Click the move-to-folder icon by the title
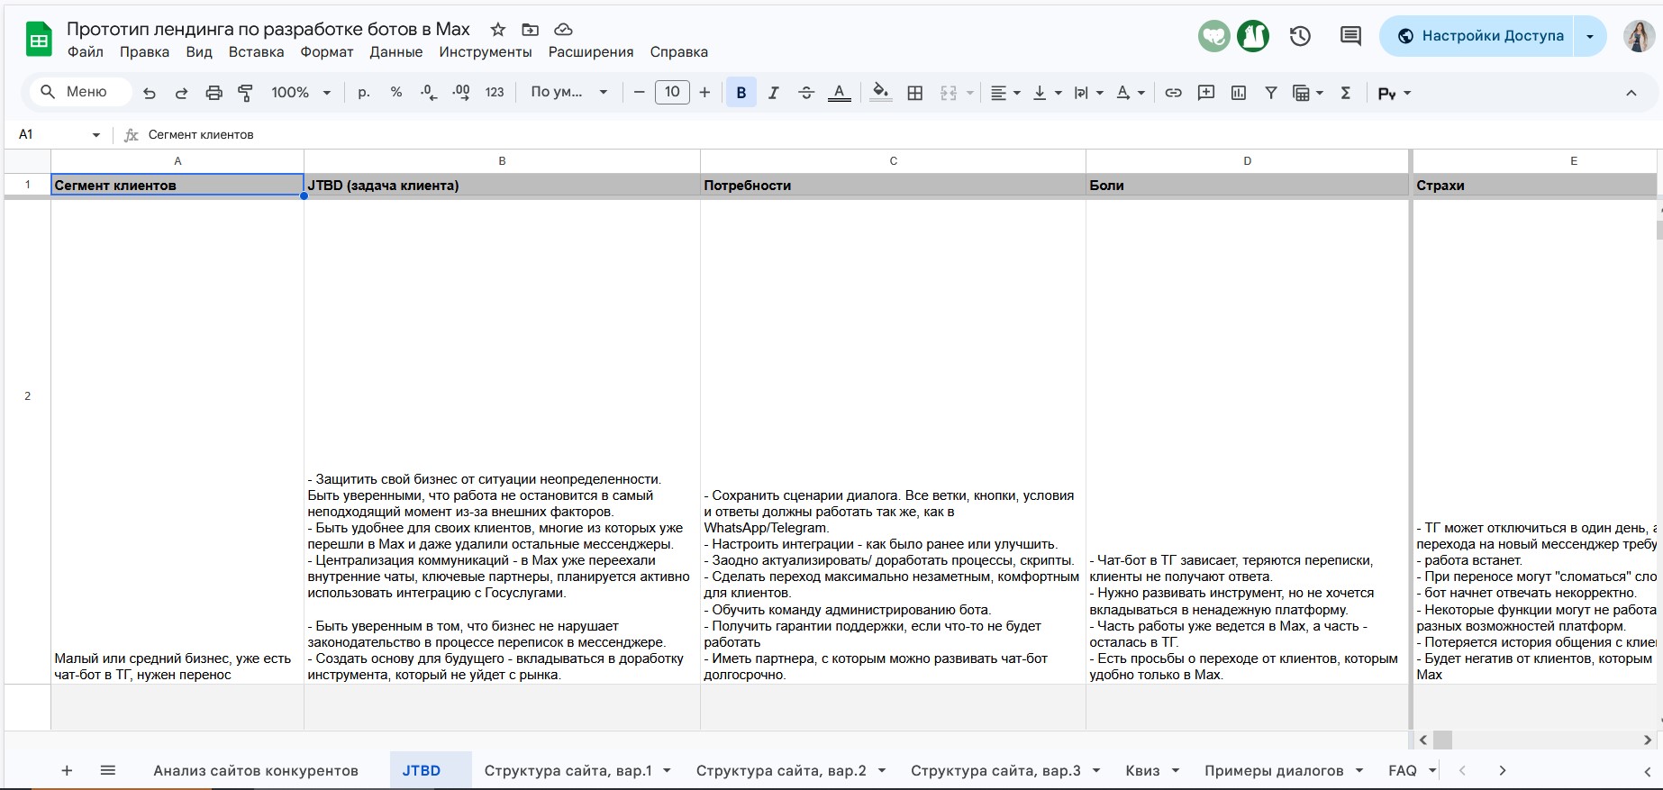Image resolution: width=1663 pixels, height=790 pixels. tap(531, 30)
